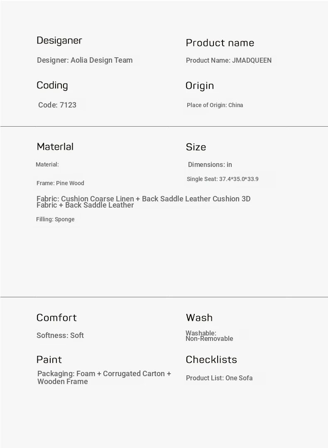Image resolution: width=328 pixels, height=448 pixels.
Task: Select Single Seat: 37.4*35.0*33.9 text
Action: coord(223,179)
